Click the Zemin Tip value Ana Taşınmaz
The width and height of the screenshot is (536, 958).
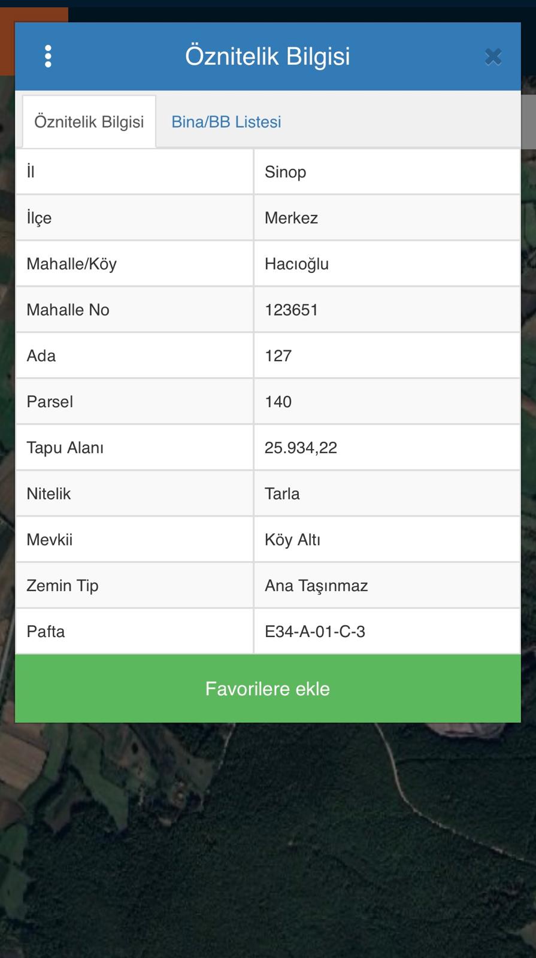[x=316, y=586]
